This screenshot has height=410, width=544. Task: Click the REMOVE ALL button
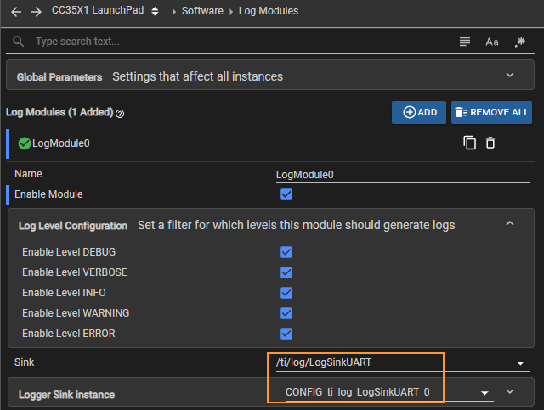tap(491, 112)
